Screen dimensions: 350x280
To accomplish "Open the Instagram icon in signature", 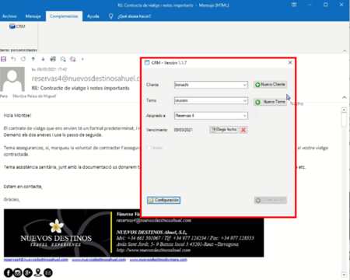I will pyautogui.click(x=18, y=273).
